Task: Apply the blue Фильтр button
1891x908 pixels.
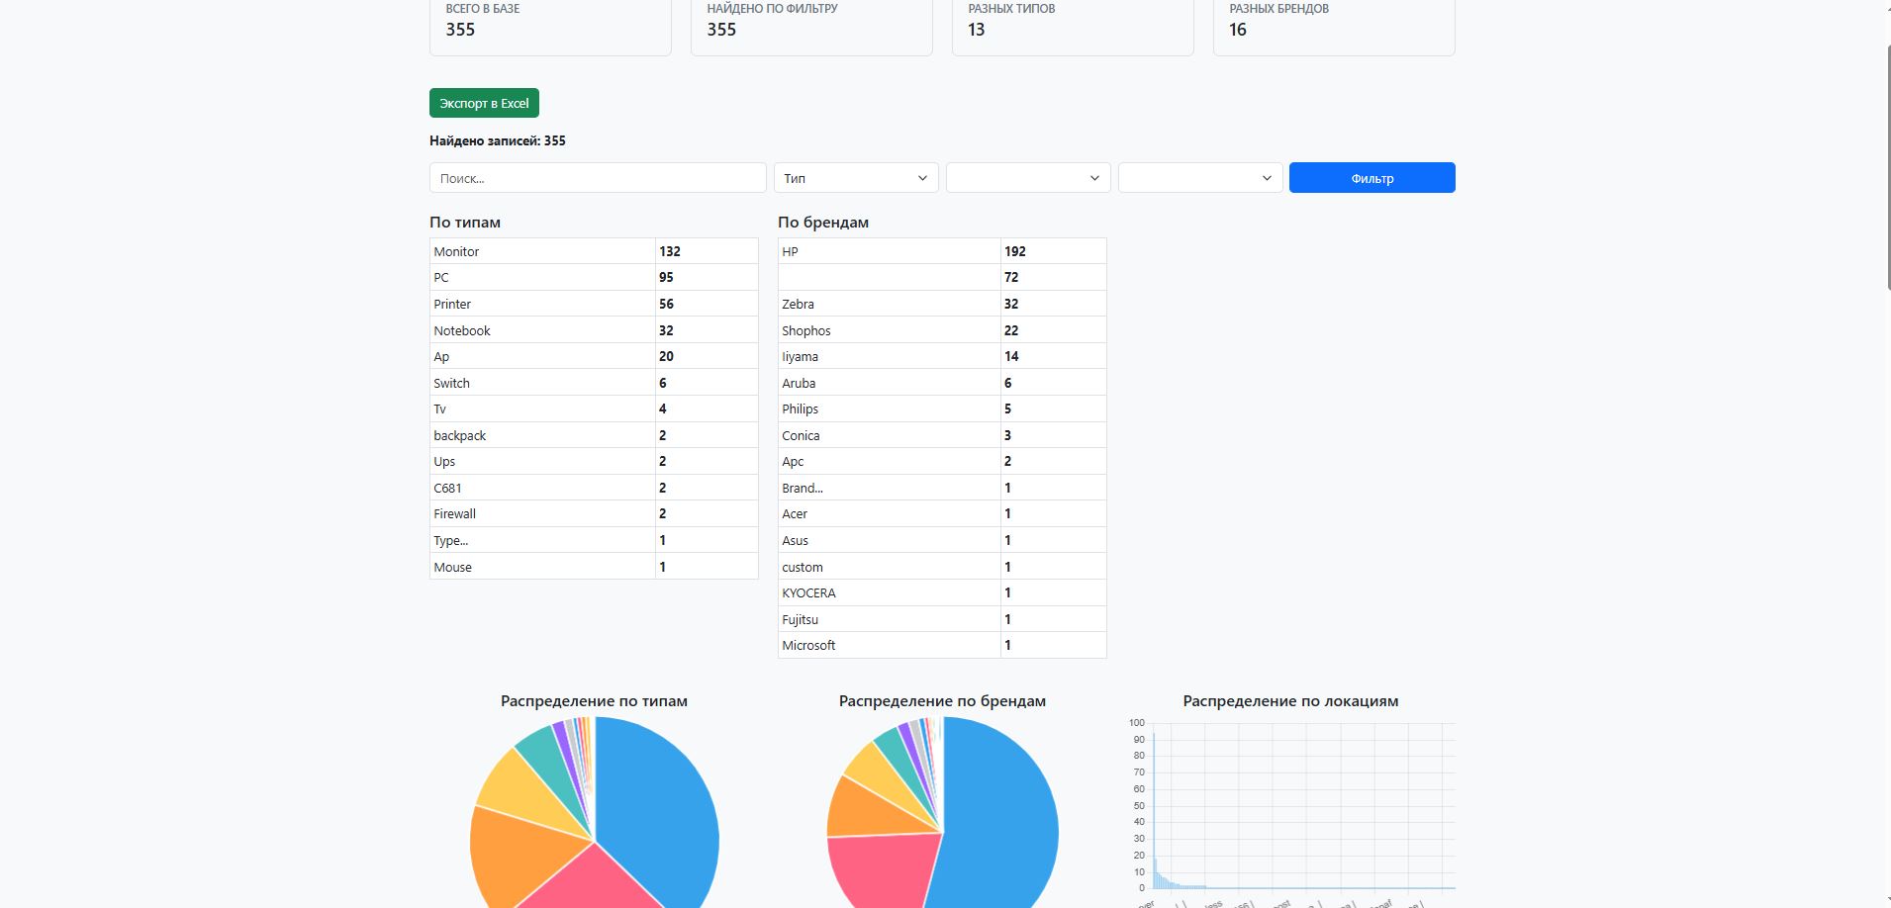Action: (x=1371, y=178)
